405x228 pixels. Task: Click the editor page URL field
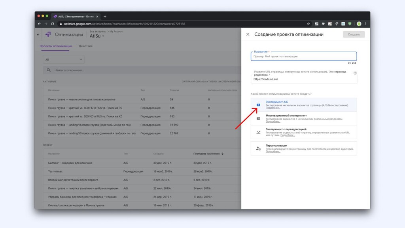[x=304, y=79]
